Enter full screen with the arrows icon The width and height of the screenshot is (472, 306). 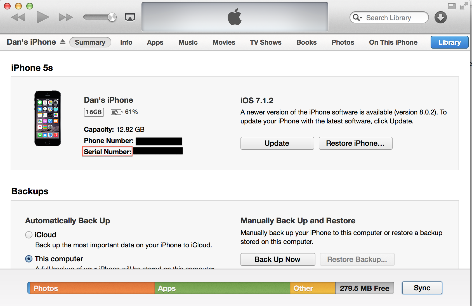pyautogui.click(x=464, y=6)
